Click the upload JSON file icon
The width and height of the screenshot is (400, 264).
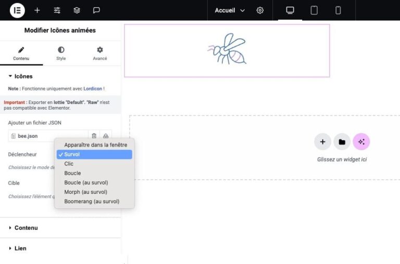(106, 136)
